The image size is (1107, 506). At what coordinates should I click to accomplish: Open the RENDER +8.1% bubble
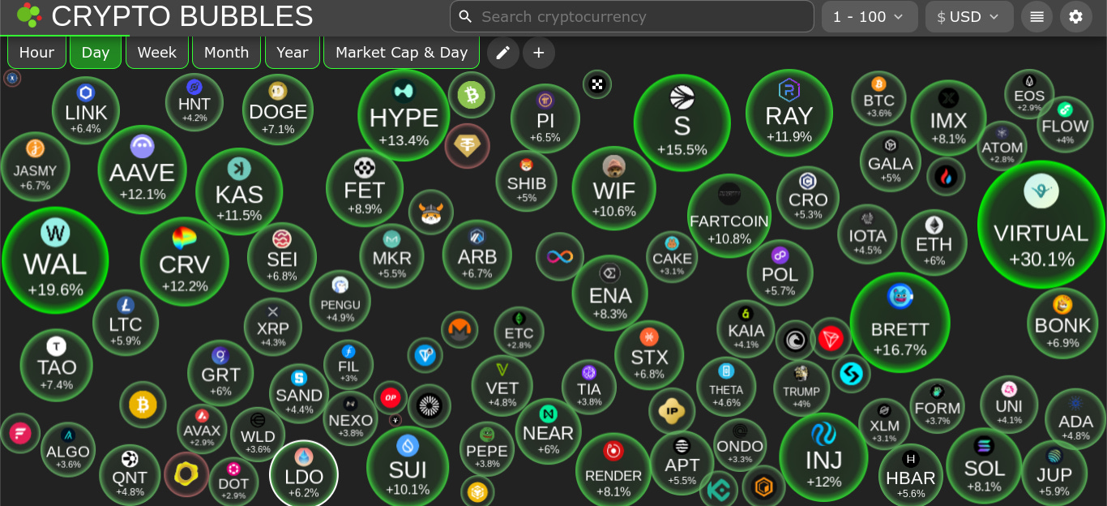pyautogui.click(x=613, y=470)
